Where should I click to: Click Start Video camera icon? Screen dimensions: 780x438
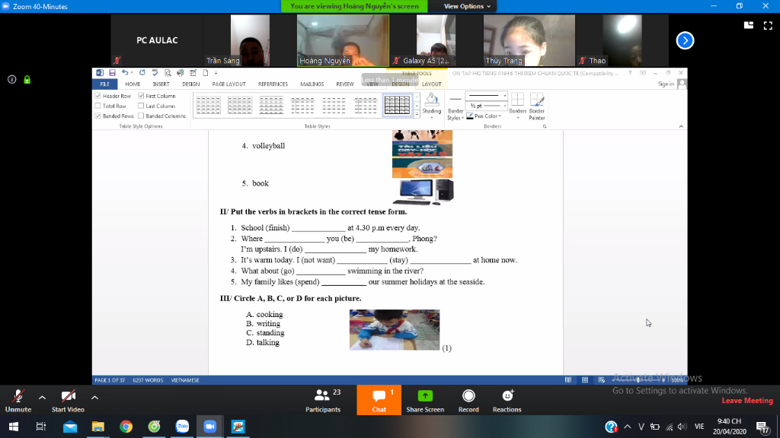pyautogui.click(x=68, y=396)
